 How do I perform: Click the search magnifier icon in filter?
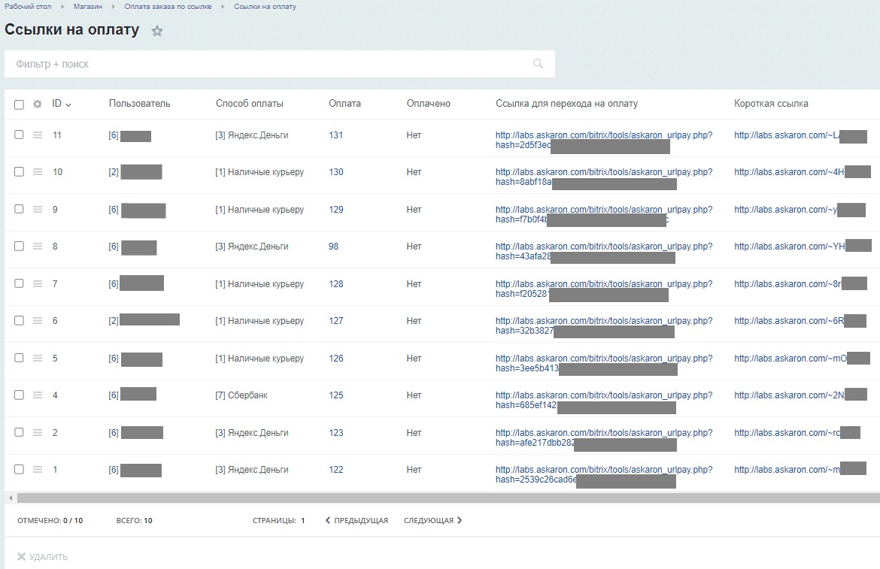(x=538, y=64)
